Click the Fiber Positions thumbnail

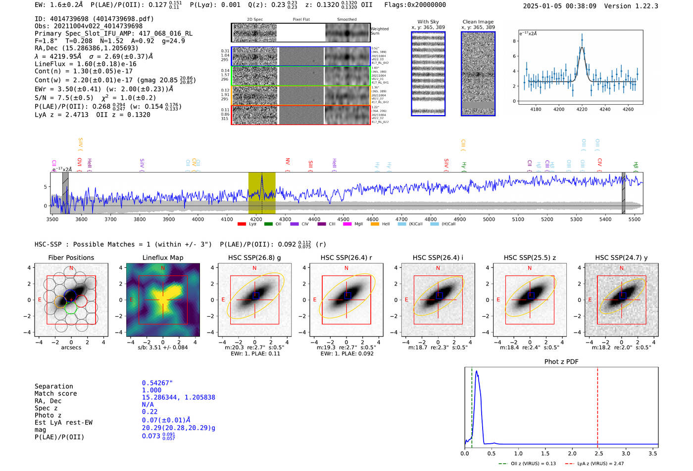(71, 300)
